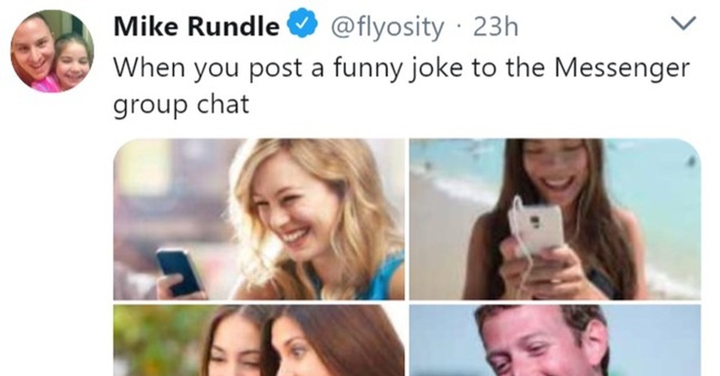720x376 pixels.
Task: Open Mike Rundle's profile avatar
Action: pos(52,51)
